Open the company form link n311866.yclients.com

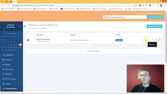pos(80,40)
